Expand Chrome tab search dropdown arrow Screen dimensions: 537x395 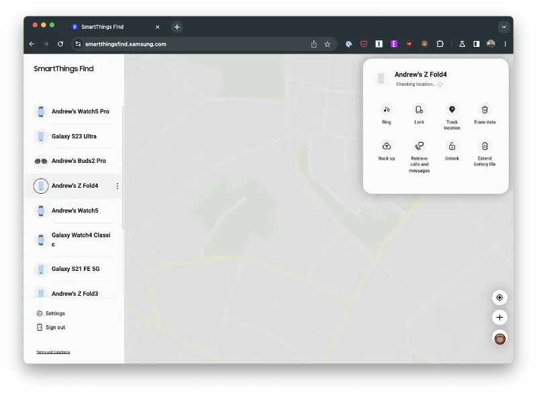[x=503, y=27]
